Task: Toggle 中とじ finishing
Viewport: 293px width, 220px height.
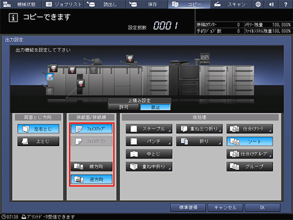Action: pyautogui.click(x=149, y=154)
